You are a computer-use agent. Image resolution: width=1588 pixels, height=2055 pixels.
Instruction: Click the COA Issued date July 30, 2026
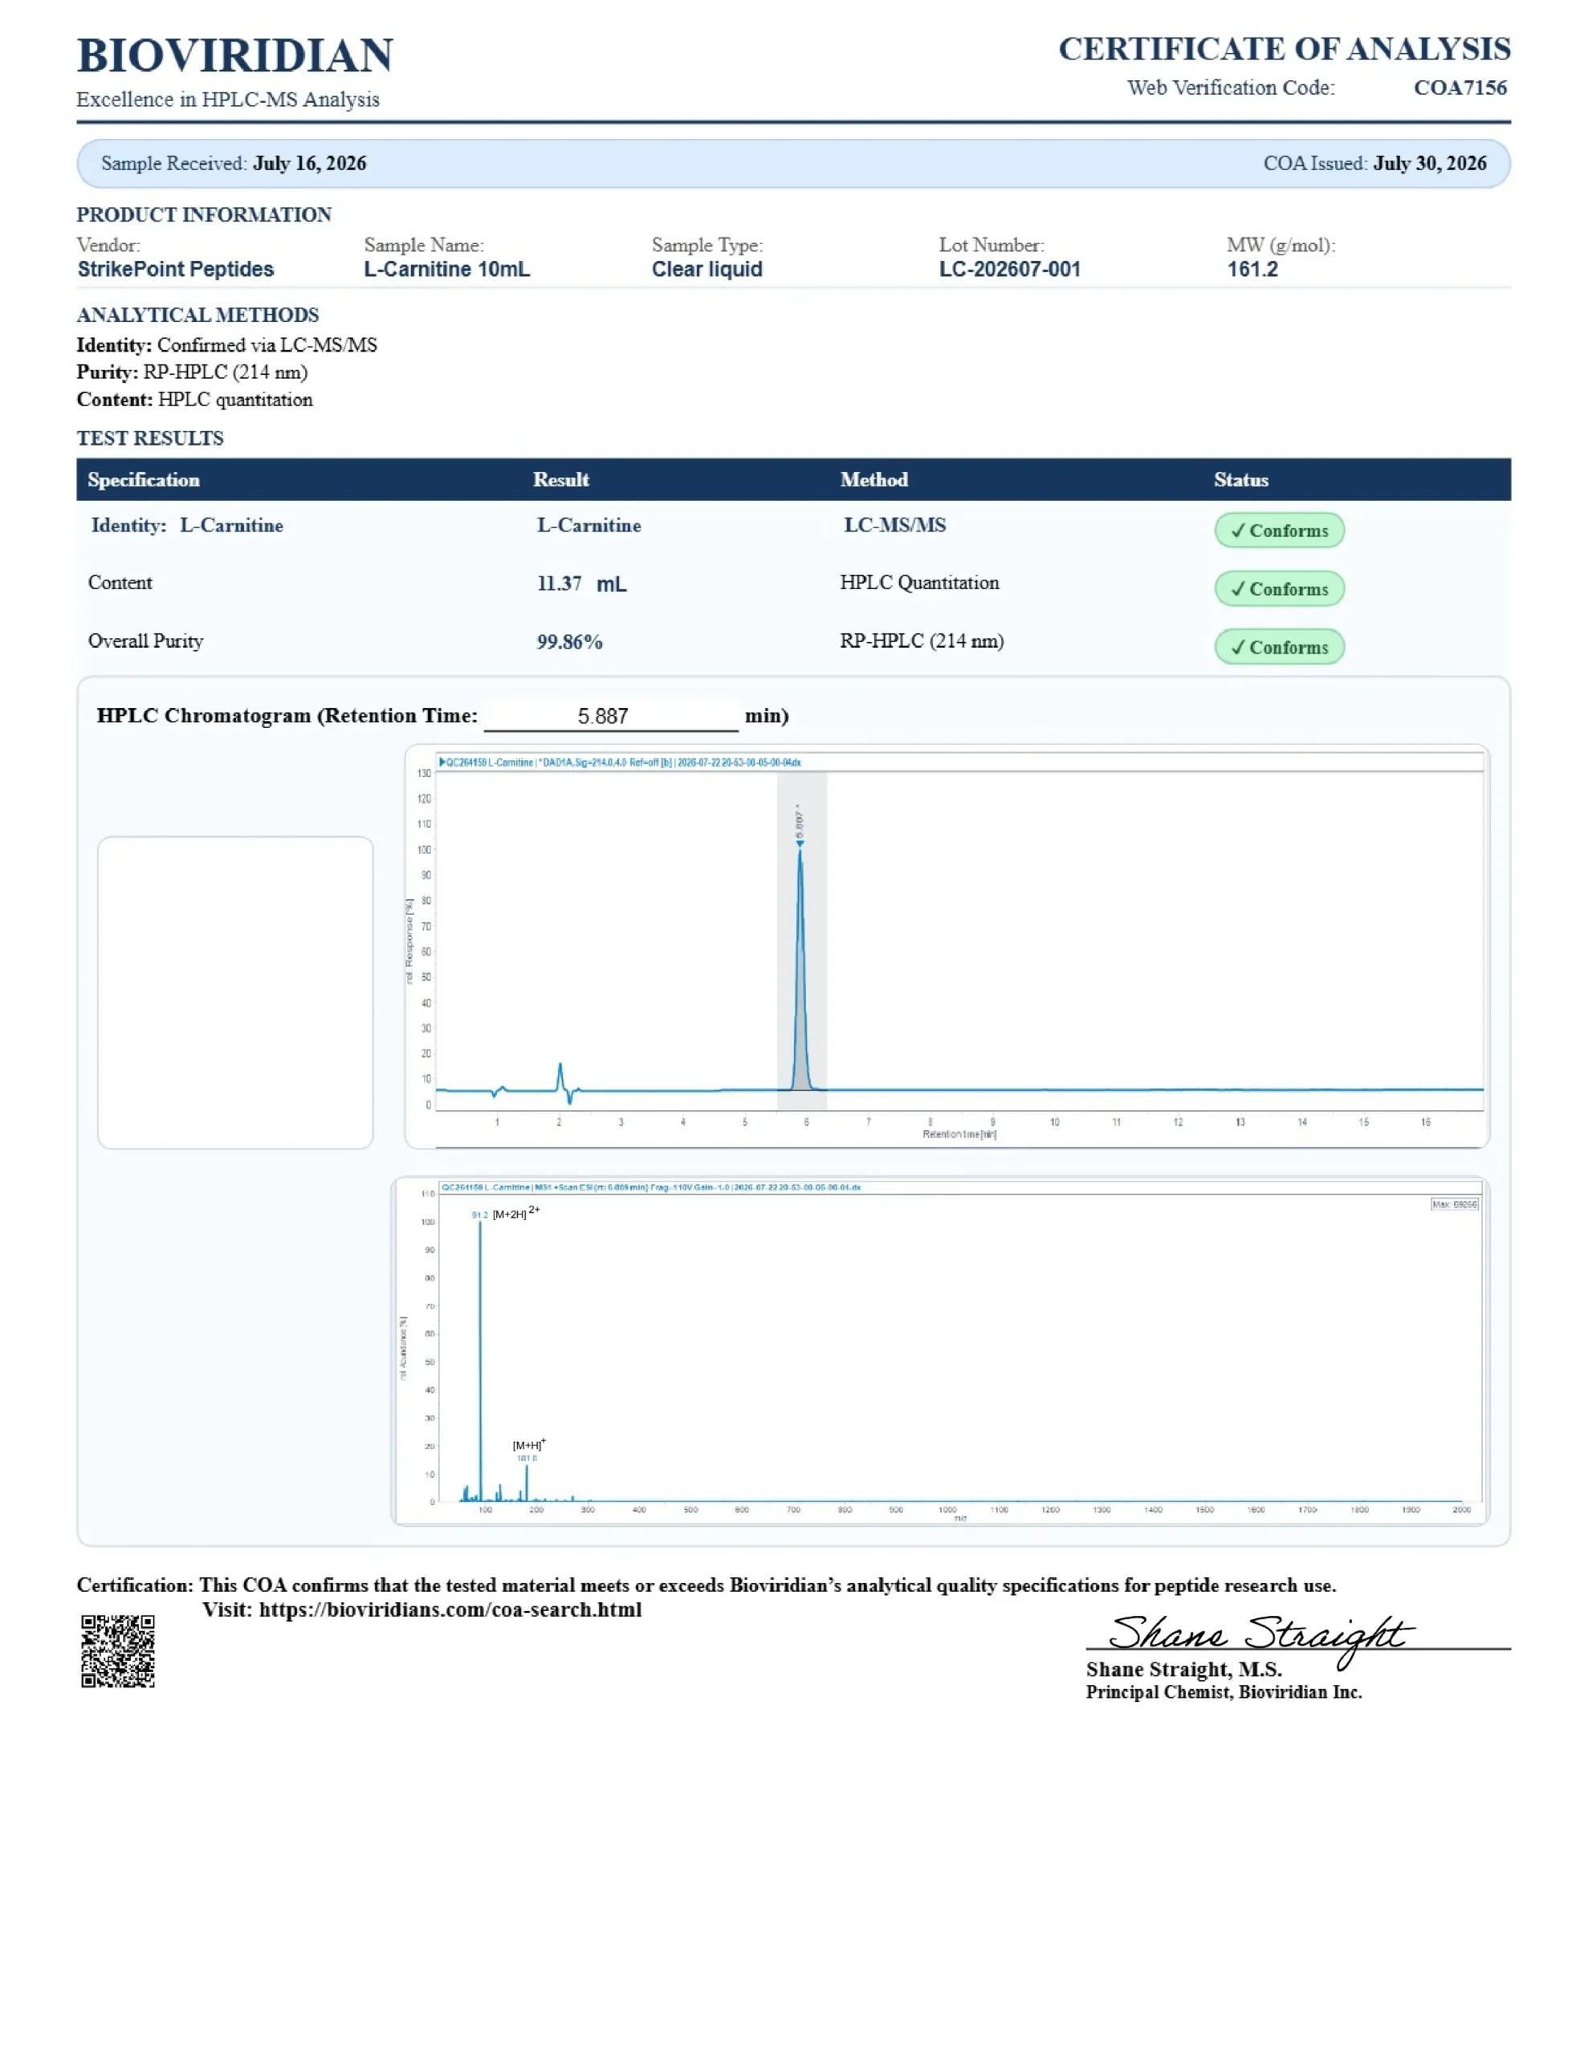[1430, 163]
